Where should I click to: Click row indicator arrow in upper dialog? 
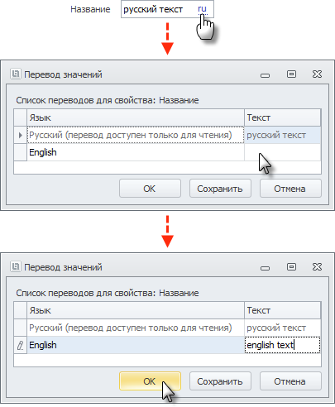click(x=20, y=135)
